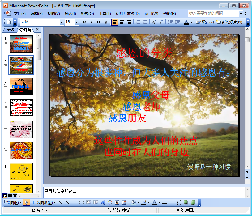Expand the help question dropdown arrow
This screenshot has height=216, width=252.
pyautogui.click(x=241, y=14)
